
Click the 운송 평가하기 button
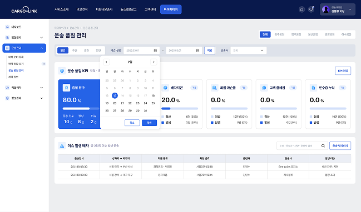tap(340, 145)
